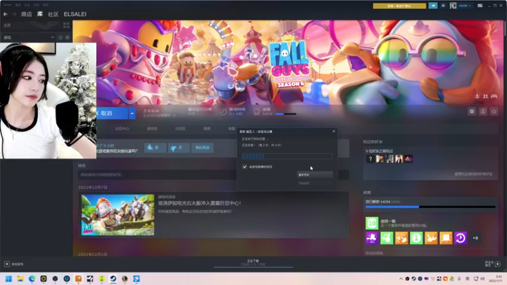Show game info circle icon
This screenshot has width=507, height=285.
pos(483,111)
